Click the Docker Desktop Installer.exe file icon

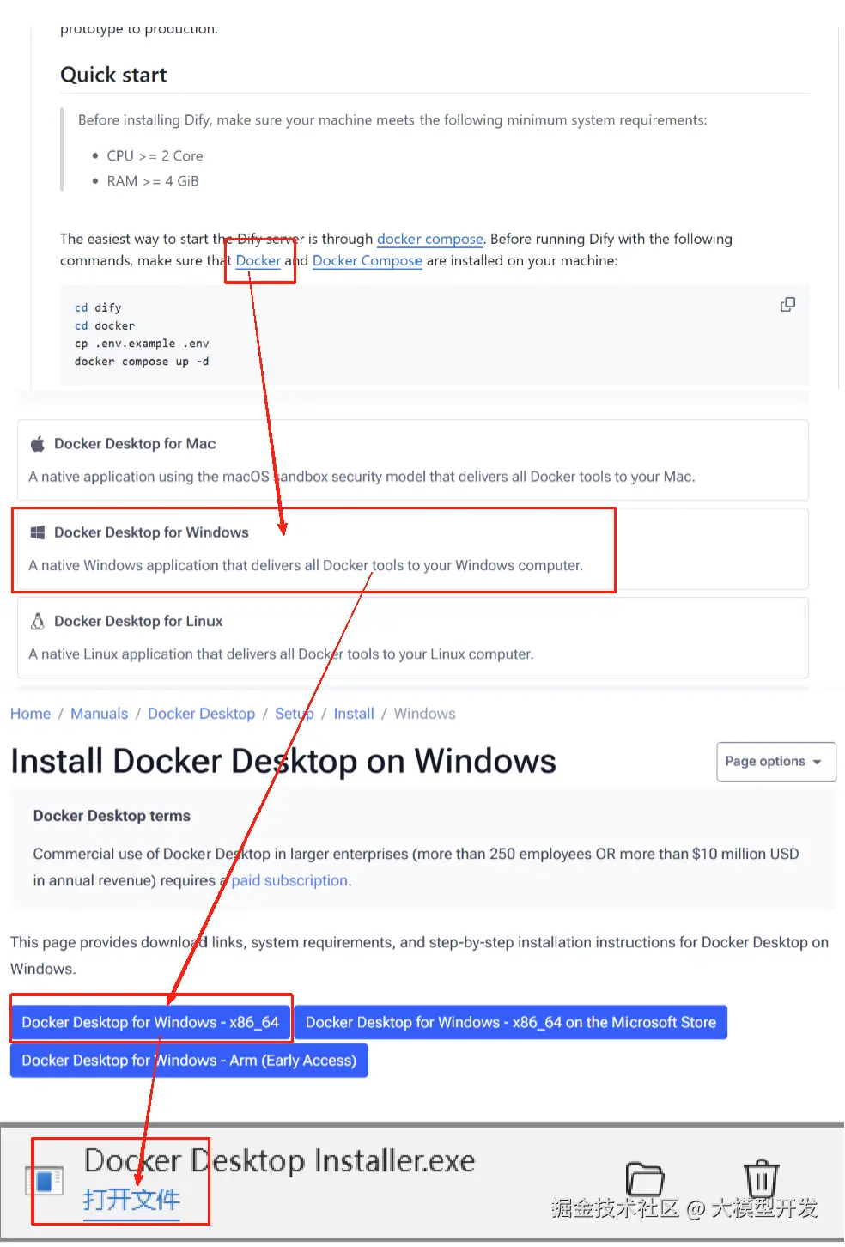tap(45, 1182)
